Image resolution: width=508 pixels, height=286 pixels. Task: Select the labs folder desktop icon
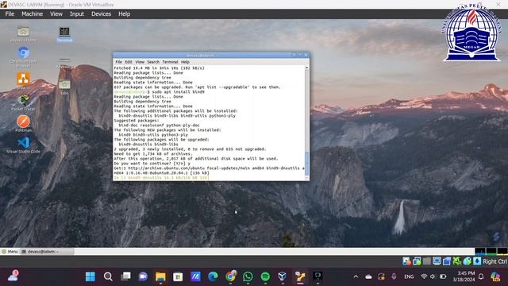[64, 87]
